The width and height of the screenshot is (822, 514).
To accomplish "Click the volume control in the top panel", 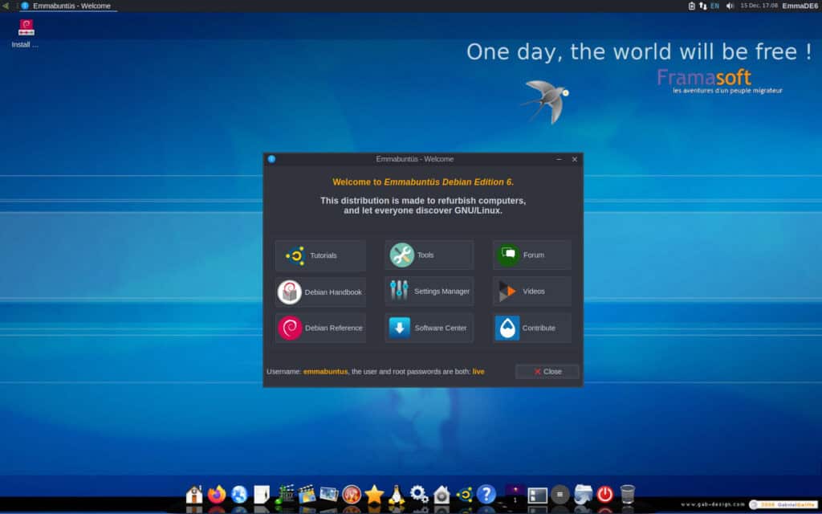I will click(729, 5).
